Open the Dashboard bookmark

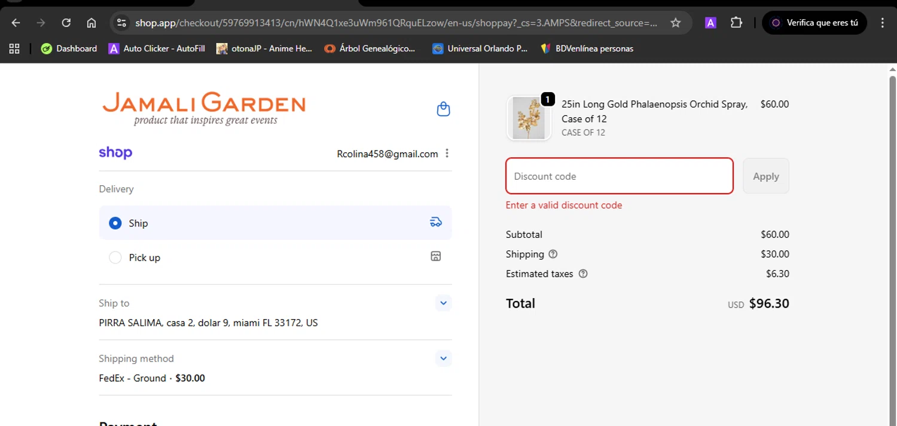[69, 48]
